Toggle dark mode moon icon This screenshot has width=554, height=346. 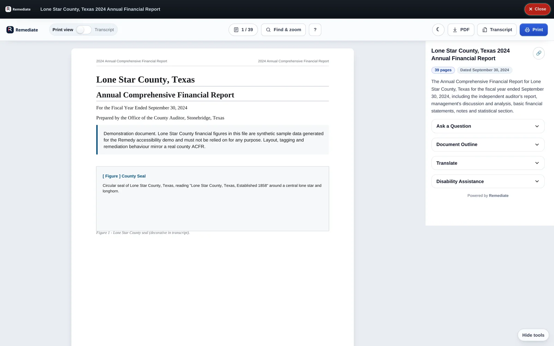tap(438, 30)
